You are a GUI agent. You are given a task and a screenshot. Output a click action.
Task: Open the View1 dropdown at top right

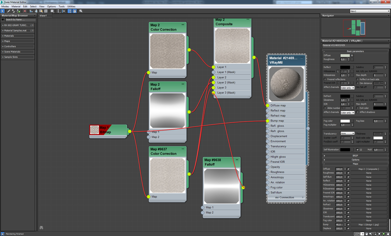369,11
